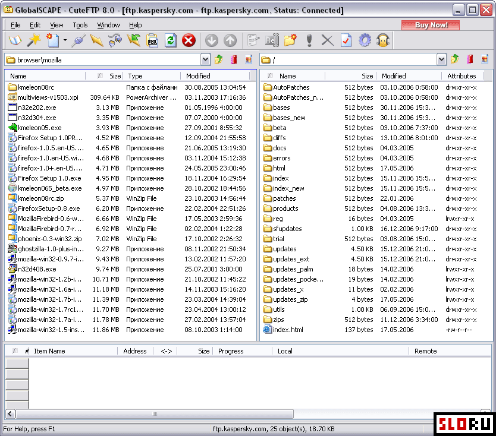Click the lightning bolt with green flag icon
This screenshot has width=496, height=436.
(x=134, y=40)
